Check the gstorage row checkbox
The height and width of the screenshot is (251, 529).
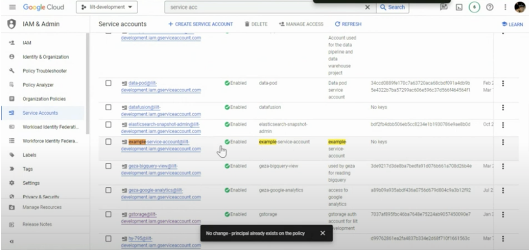(108, 214)
